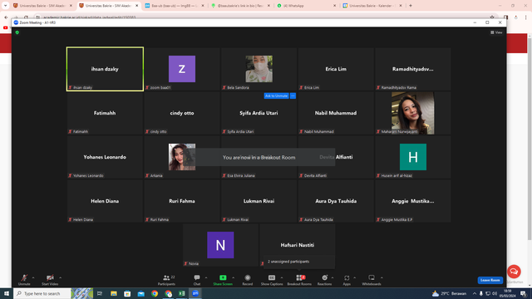
Task: Turn on camera with Start Video
Action: [50, 280]
